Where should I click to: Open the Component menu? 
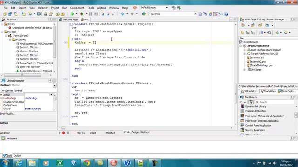77,8
